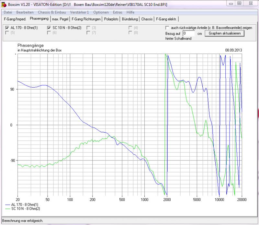Open the Optionen menu
The image size is (259, 225).
(x=101, y=12)
